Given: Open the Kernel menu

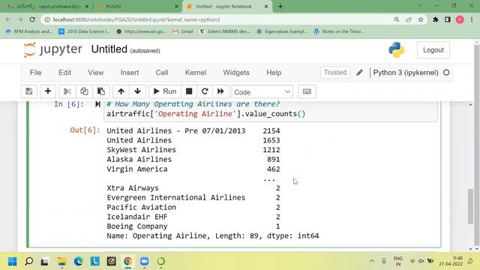Looking at the screenshot, I should [196, 73].
